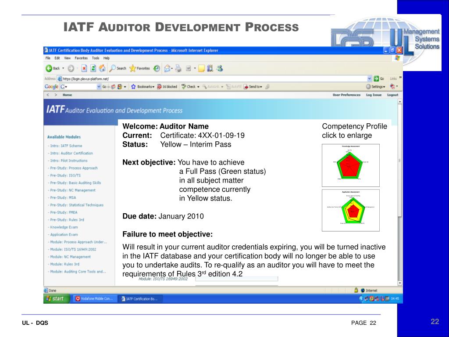The image size is (449, 337).
Task: Click the yellow Discuss note icon
Action: pyautogui.click(x=202, y=68)
